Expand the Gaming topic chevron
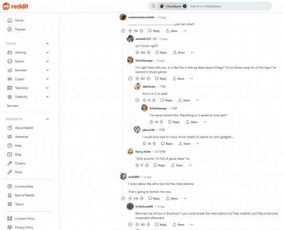 click(x=47, y=52)
